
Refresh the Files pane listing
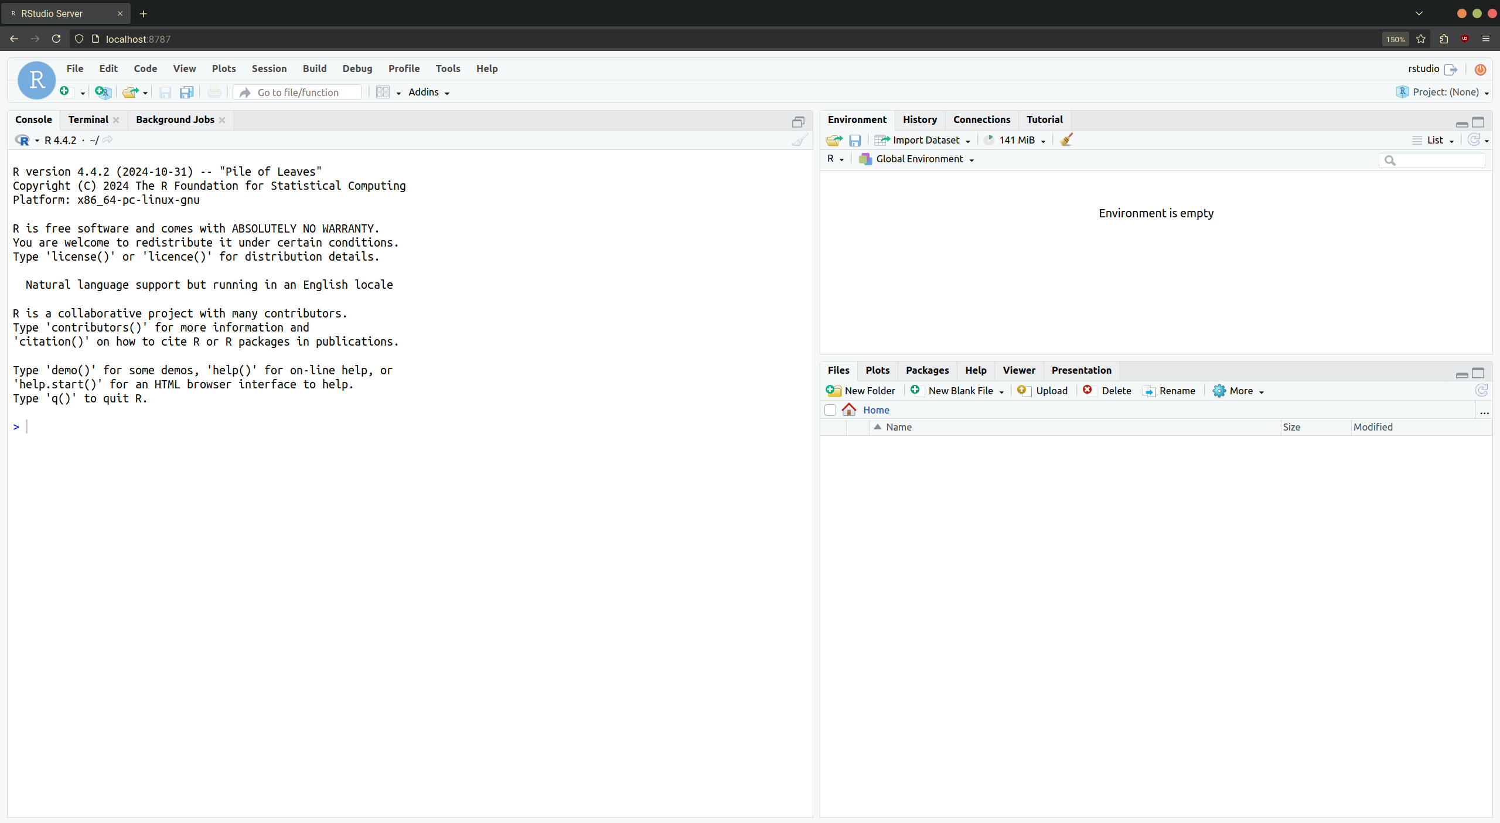[x=1481, y=391]
